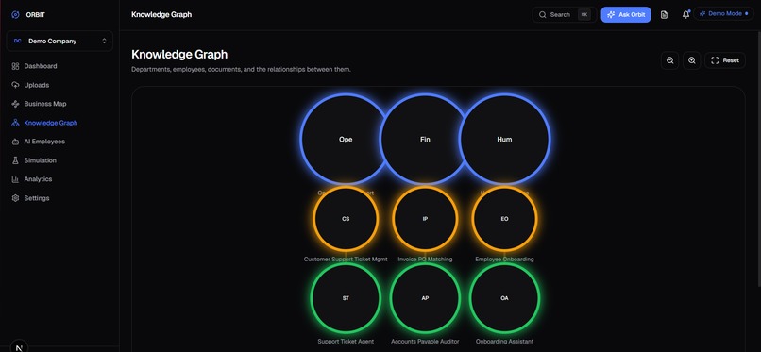Open Settings in the sidebar
Screen dimensions: 761x352
coord(59,198)
